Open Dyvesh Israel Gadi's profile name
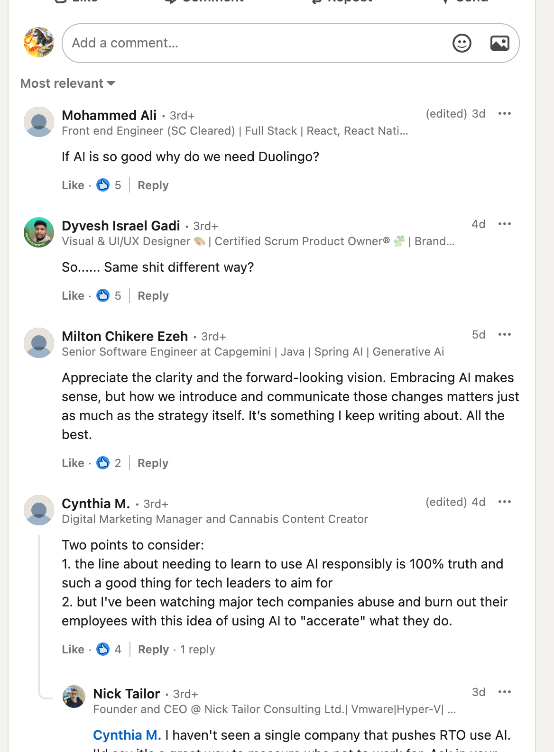Screen dimensions: 554x752 (x=121, y=226)
